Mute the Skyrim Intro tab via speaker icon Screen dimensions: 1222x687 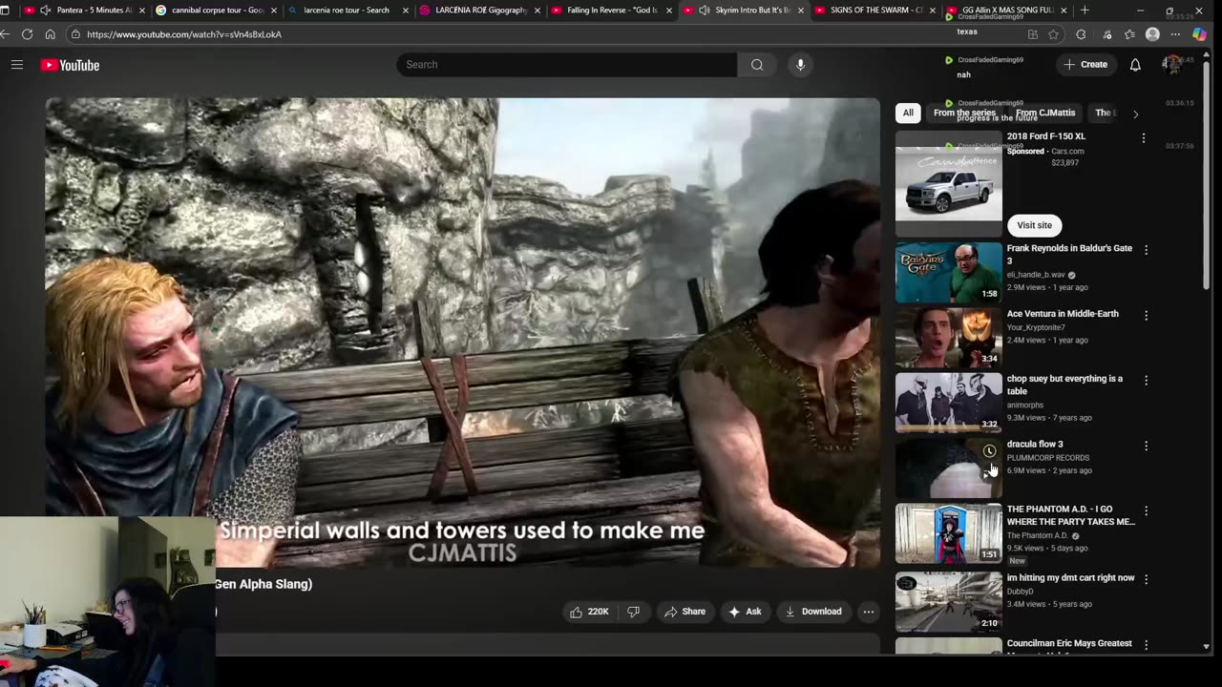coord(705,10)
